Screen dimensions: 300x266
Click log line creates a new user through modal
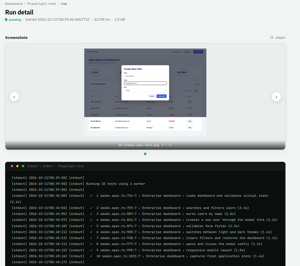point(145,220)
